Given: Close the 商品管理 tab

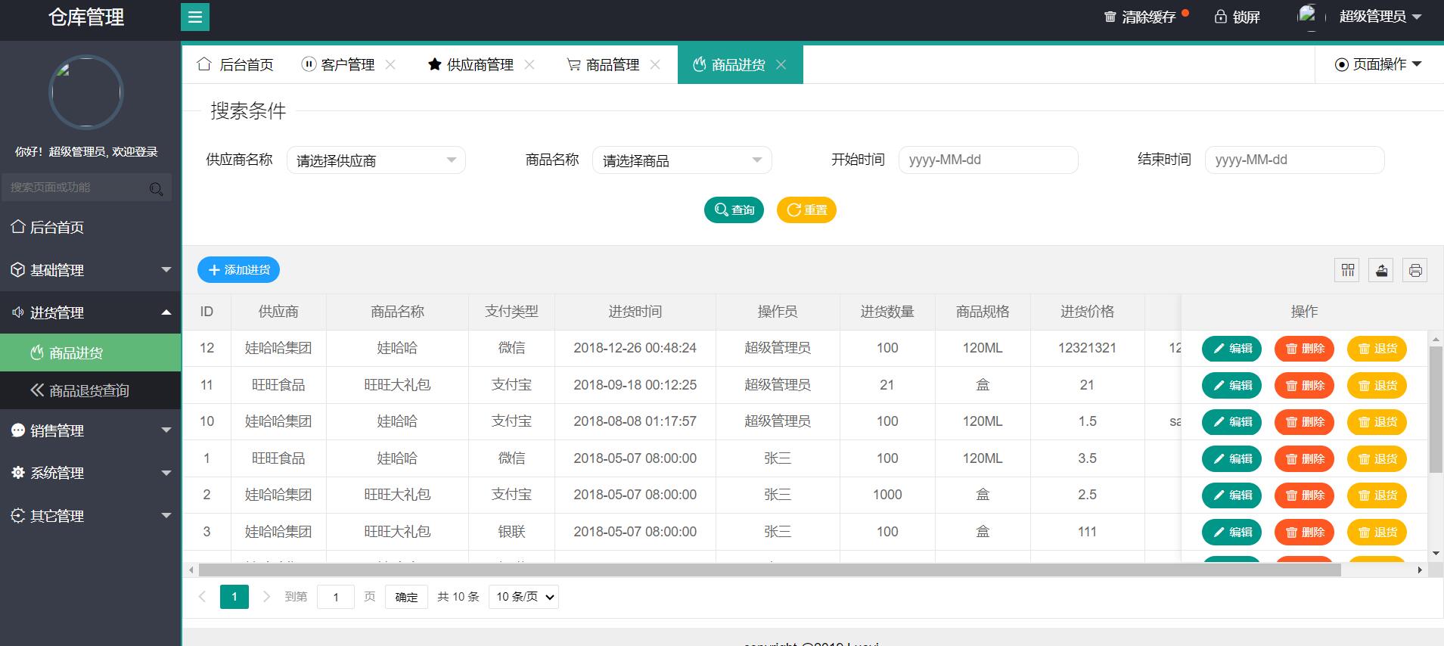Looking at the screenshot, I should tap(655, 64).
